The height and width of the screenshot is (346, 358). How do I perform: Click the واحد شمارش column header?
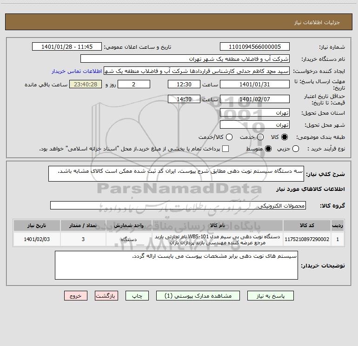(x=129, y=226)
